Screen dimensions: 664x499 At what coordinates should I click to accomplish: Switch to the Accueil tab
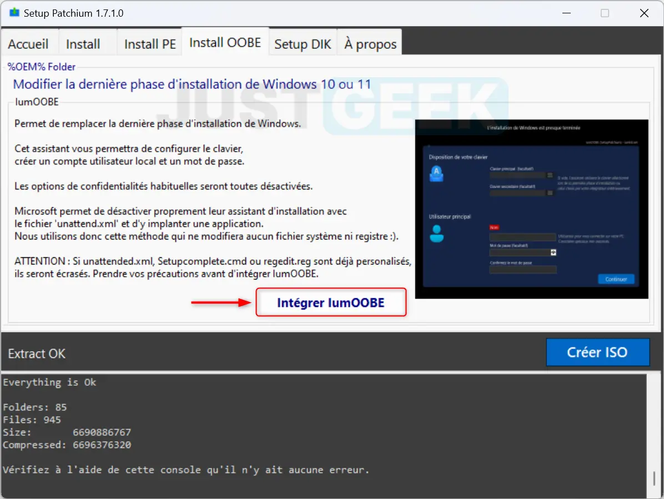(x=28, y=44)
